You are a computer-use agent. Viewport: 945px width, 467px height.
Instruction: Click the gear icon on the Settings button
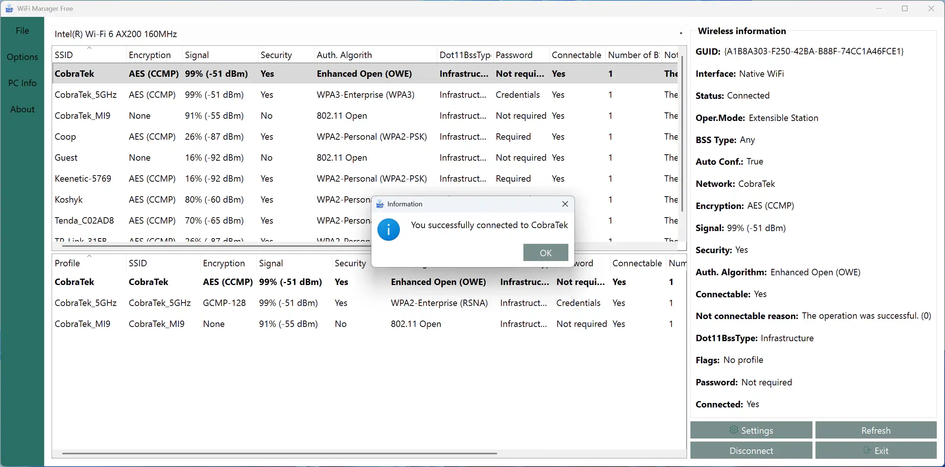(x=733, y=430)
